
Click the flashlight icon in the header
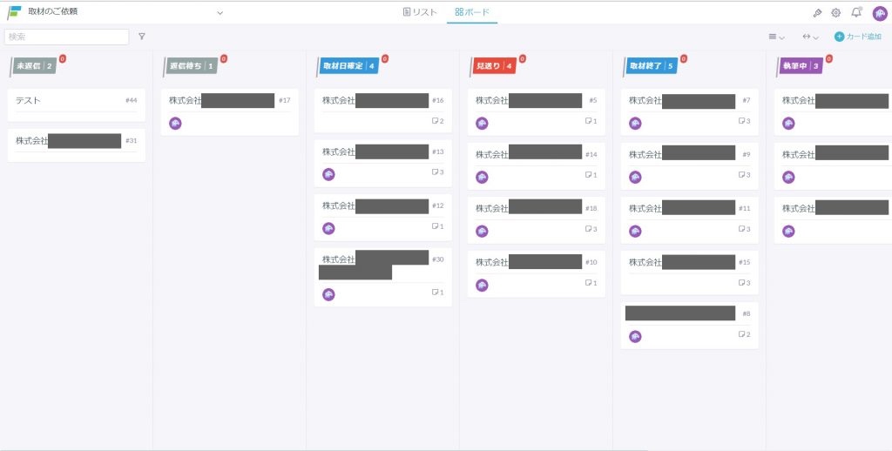[817, 13]
